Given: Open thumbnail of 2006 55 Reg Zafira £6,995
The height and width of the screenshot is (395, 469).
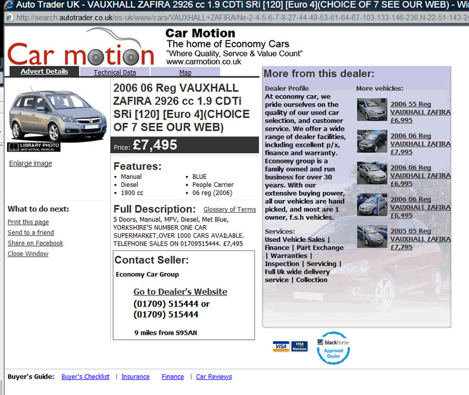Looking at the screenshot, I should (372, 110).
